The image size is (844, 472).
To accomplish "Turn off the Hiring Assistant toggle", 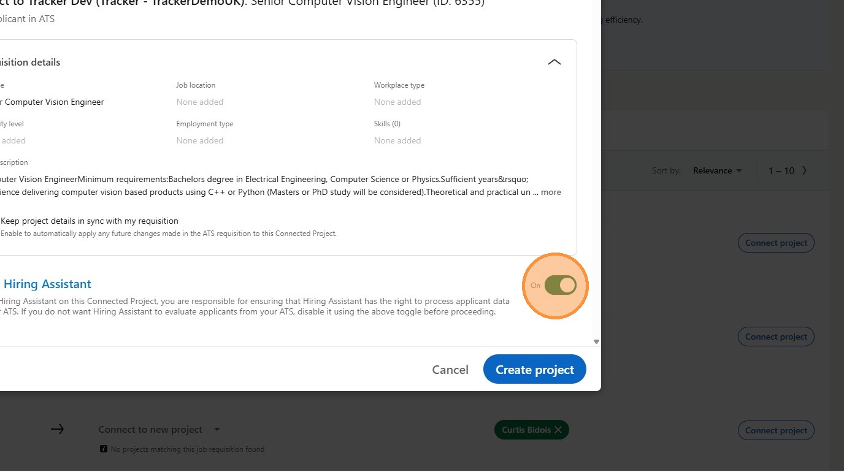I will [560, 285].
